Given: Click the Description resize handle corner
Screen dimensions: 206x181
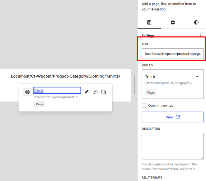Looking at the screenshot, I should click(x=202, y=158).
